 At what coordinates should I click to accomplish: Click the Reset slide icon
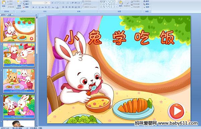(x=26, y=4)
